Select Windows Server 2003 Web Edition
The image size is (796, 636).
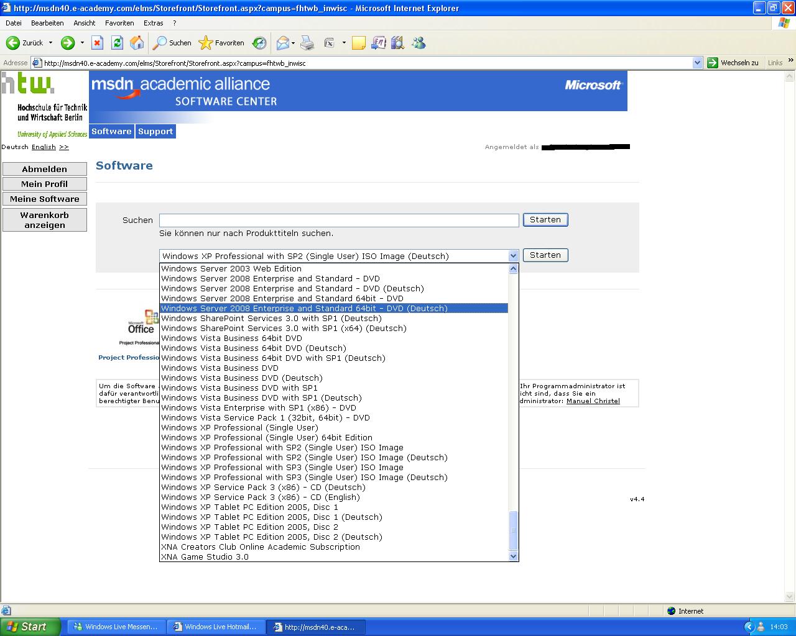click(x=334, y=269)
